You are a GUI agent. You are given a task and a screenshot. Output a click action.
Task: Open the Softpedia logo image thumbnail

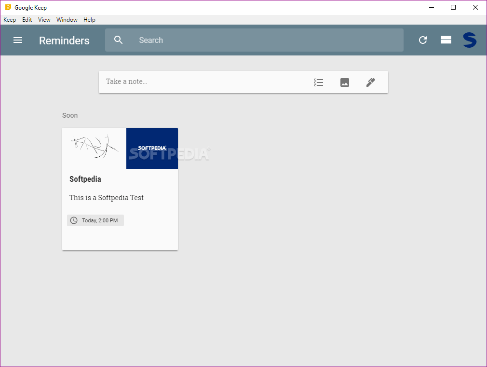(x=152, y=148)
